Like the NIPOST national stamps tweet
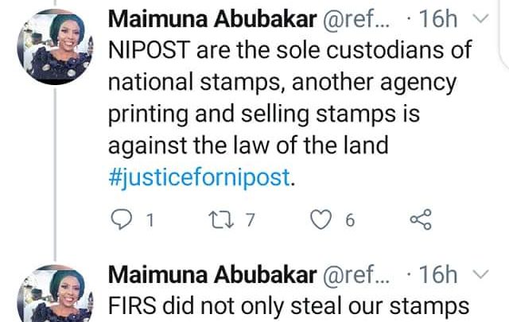 pos(321,220)
